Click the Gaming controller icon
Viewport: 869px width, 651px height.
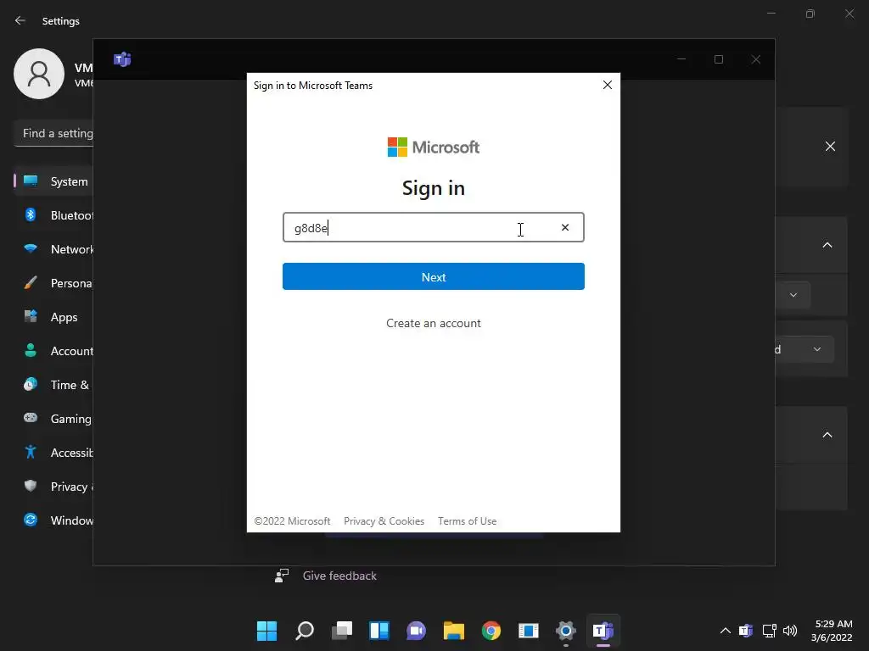click(x=31, y=418)
